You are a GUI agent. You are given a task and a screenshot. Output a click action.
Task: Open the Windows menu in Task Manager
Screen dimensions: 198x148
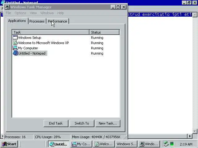click(x=47, y=13)
